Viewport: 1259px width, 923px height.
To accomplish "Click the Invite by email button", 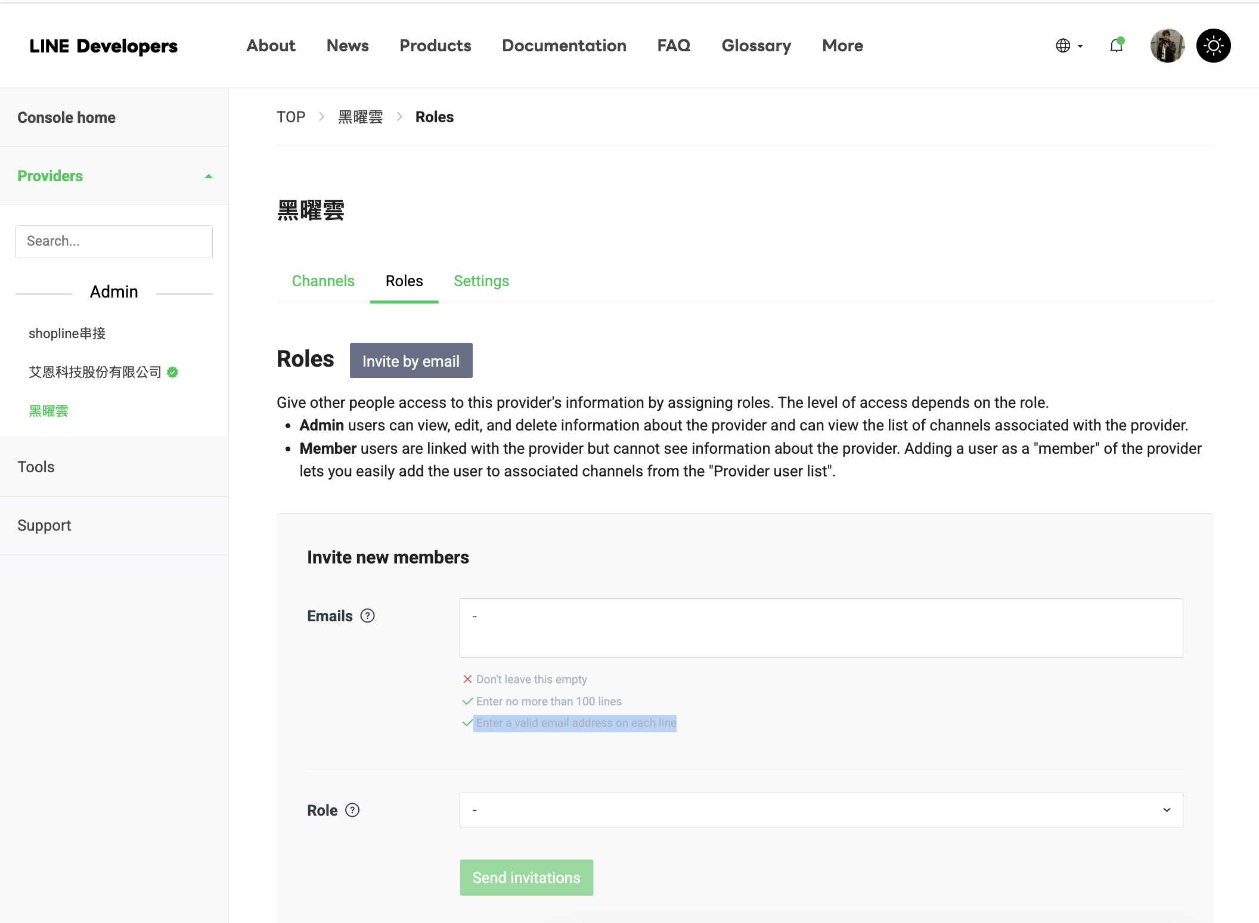I will (x=411, y=361).
